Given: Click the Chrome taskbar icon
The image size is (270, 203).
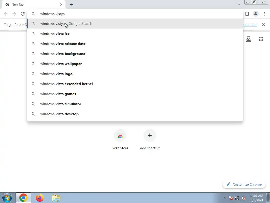Looking at the screenshot, I should point(23,198).
